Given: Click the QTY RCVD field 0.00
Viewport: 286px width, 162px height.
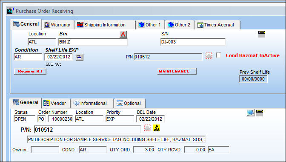Looking at the screenshot, I should 195,150.
